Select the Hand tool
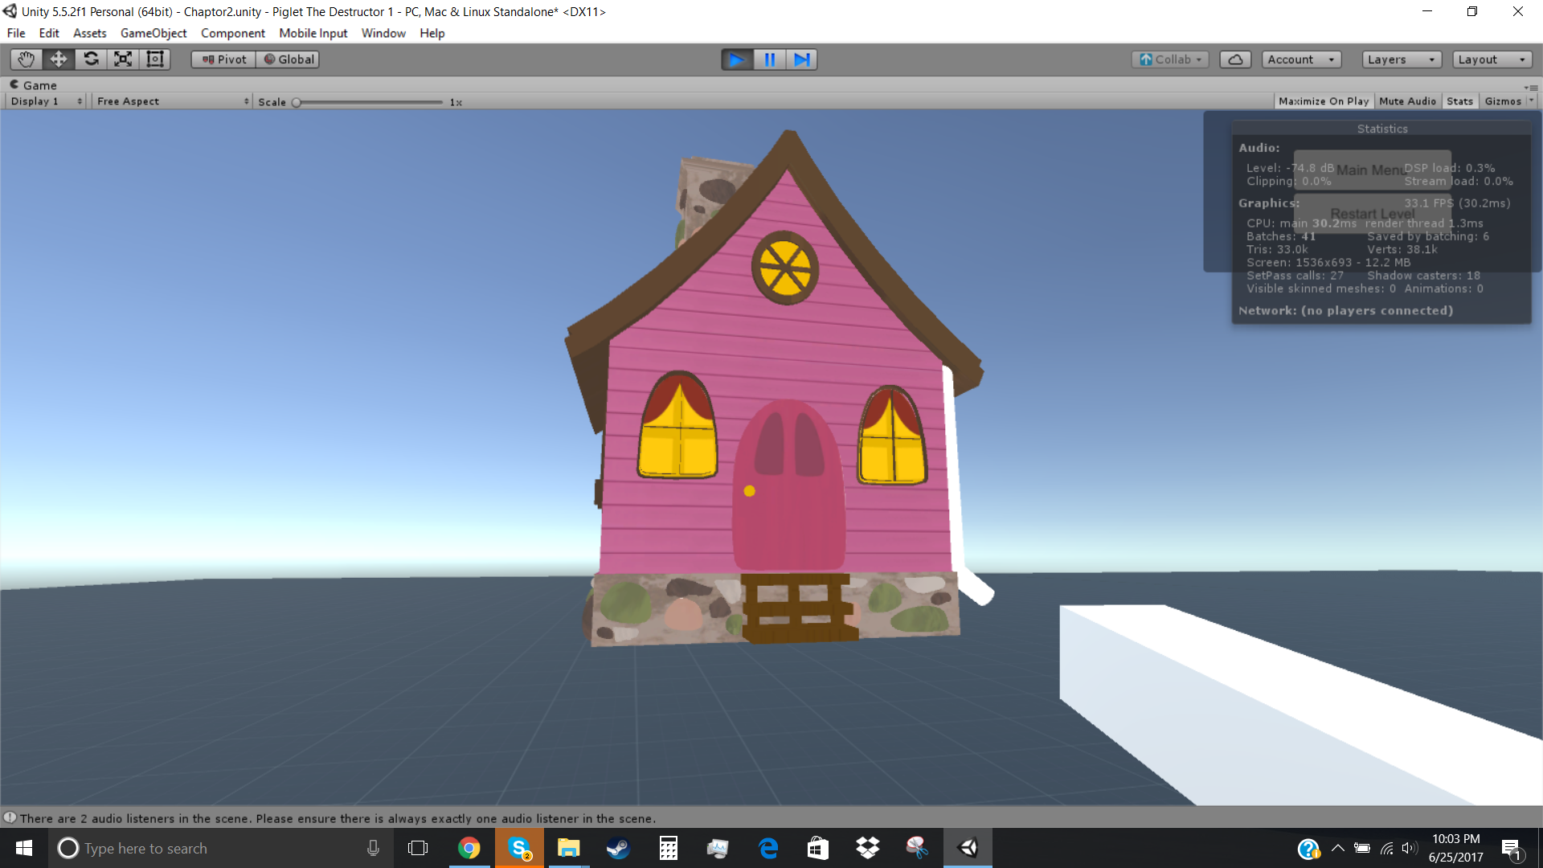This screenshot has height=868, width=1543. [x=27, y=59]
